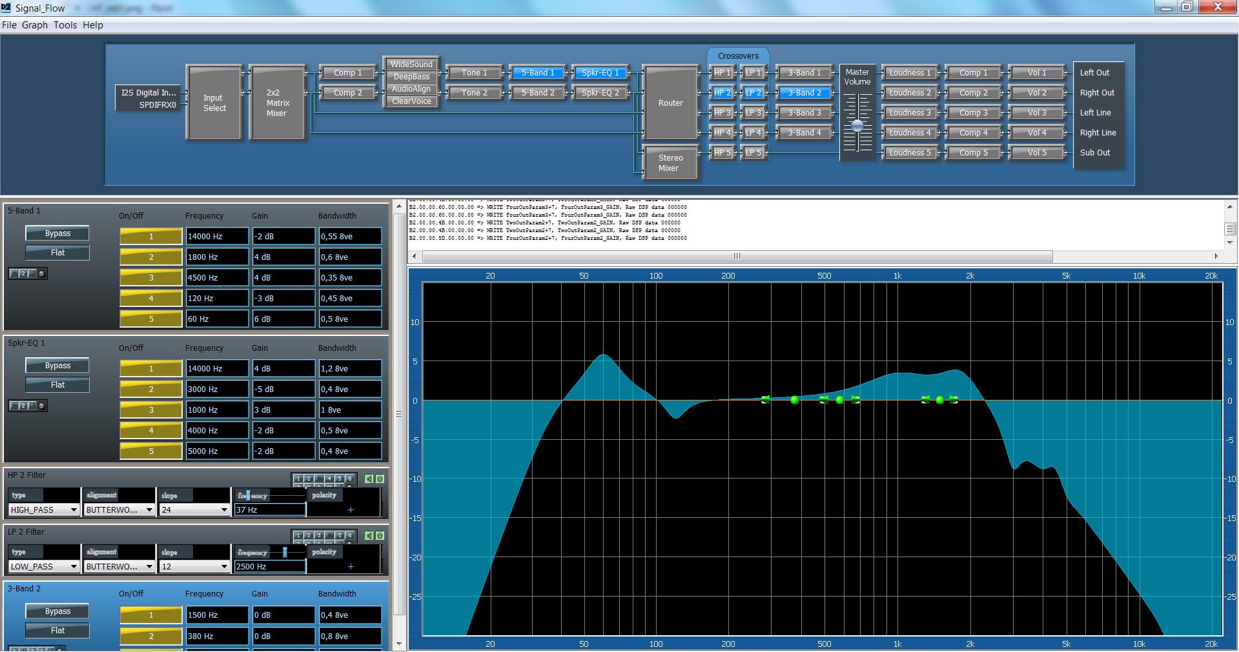The height and width of the screenshot is (652, 1239).
Task: Open HP 2 Filter alignment dropdown
Action: [119, 510]
